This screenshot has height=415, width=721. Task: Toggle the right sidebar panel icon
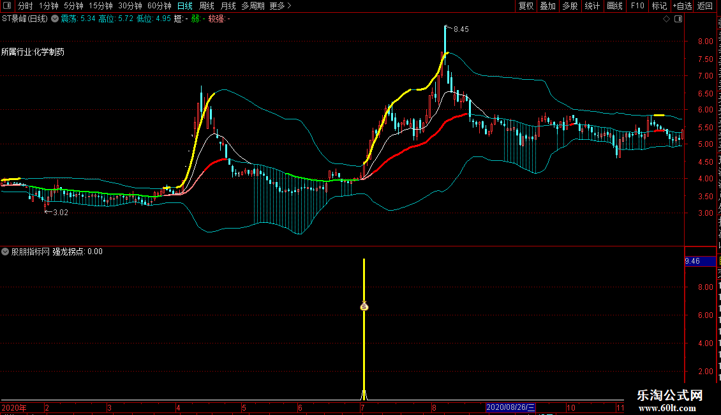pos(678,19)
